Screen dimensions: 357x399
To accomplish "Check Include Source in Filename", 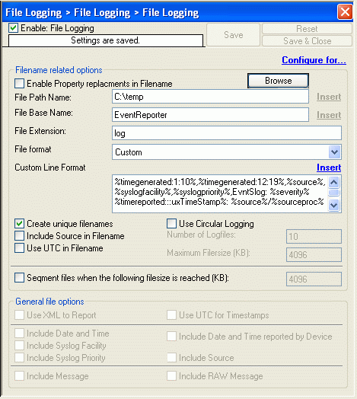I will pyautogui.click(x=19, y=236).
